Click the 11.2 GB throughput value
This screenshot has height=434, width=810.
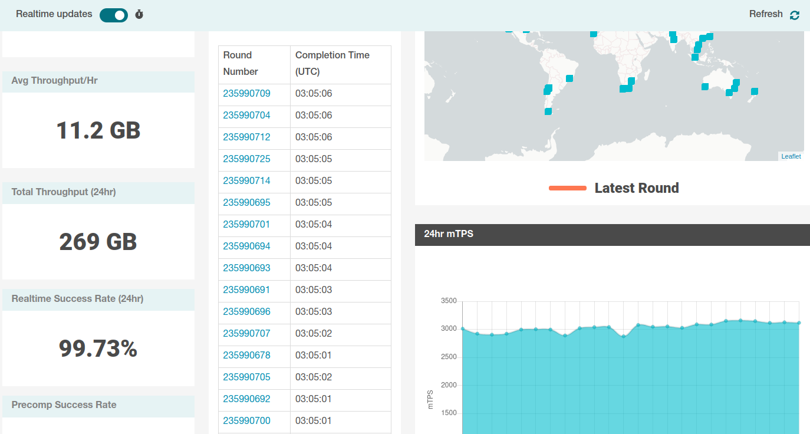click(98, 130)
